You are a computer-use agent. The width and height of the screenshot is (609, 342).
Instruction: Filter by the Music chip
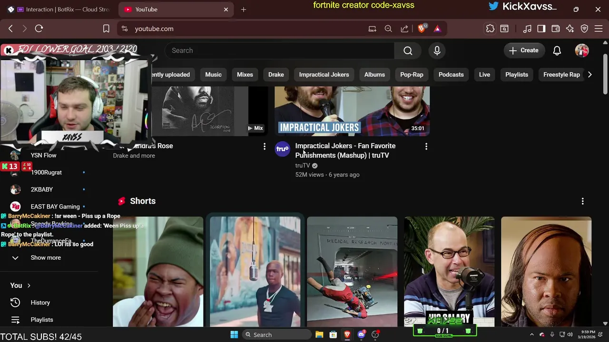213,75
